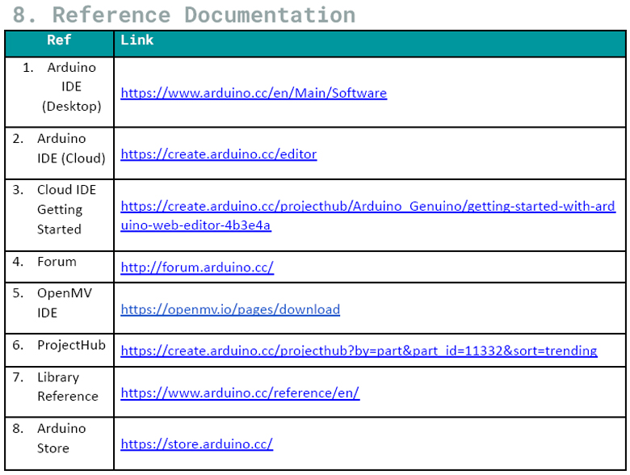Follow the ProjectHub trending parts link

point(359,351)
